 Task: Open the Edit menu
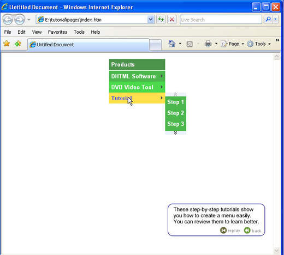point(21,32)
